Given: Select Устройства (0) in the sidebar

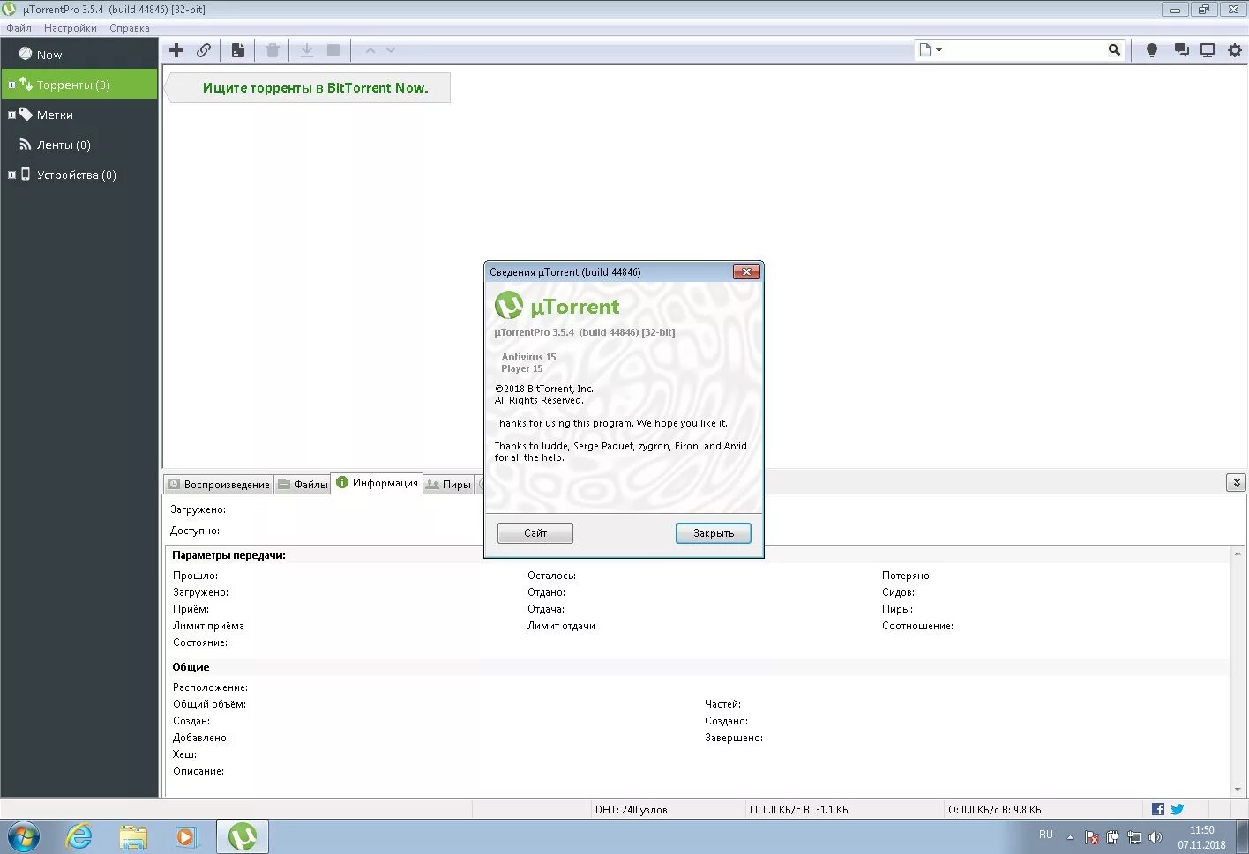Looking at the screenshot, I should point(79,175).
